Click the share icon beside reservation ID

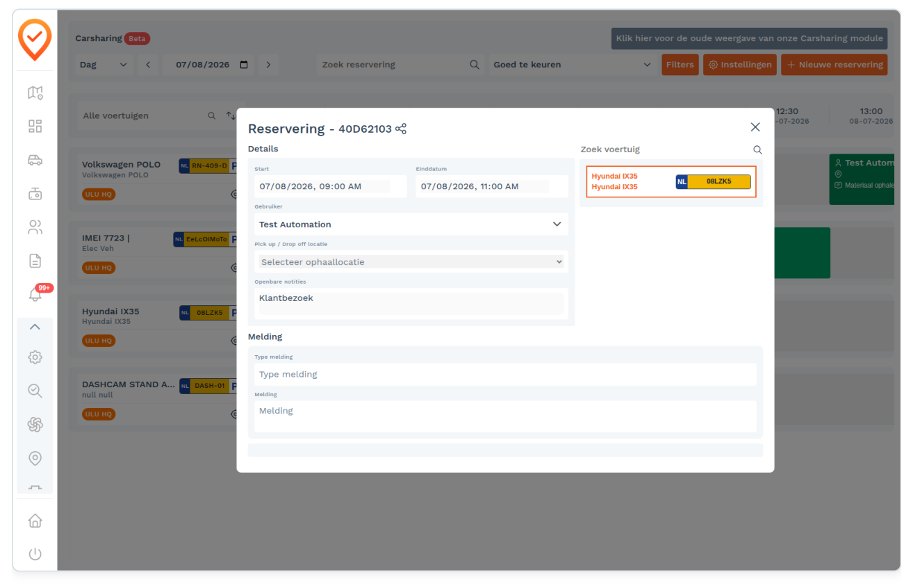(401, 129)
